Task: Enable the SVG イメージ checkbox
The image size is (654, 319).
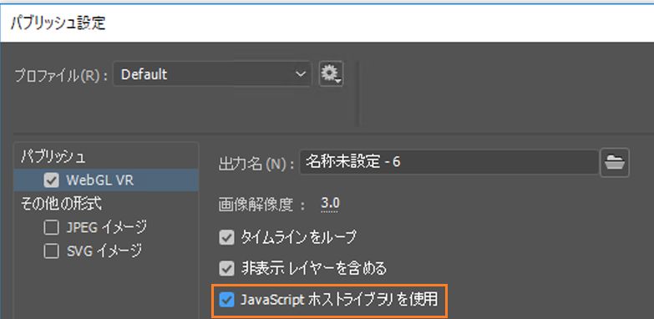Action: pos(51,251)
